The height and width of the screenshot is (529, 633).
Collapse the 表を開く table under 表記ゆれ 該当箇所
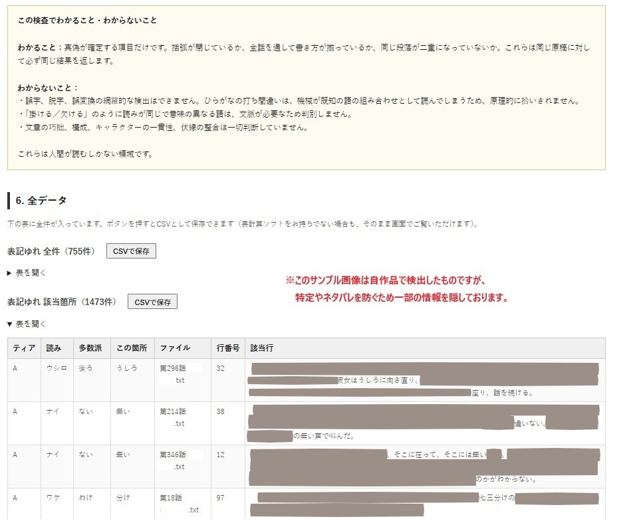27,324
